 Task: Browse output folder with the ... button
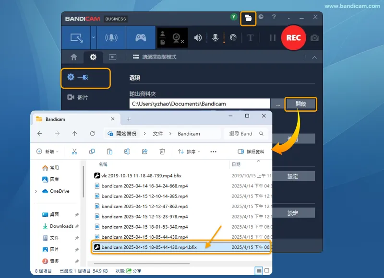(x=278, y=104)
